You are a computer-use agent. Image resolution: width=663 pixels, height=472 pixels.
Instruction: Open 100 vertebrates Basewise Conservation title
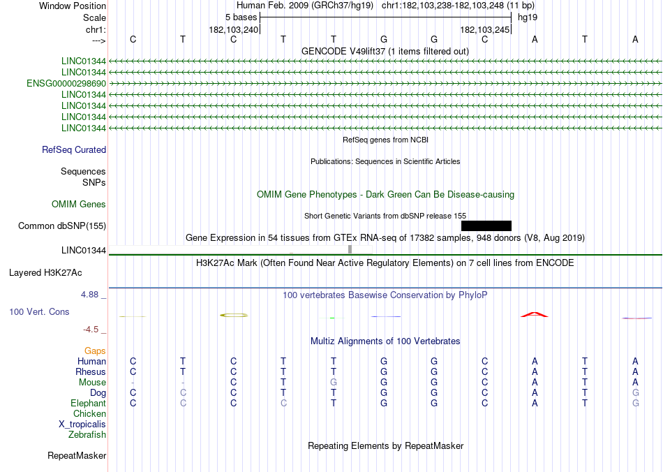coord(385,295)
